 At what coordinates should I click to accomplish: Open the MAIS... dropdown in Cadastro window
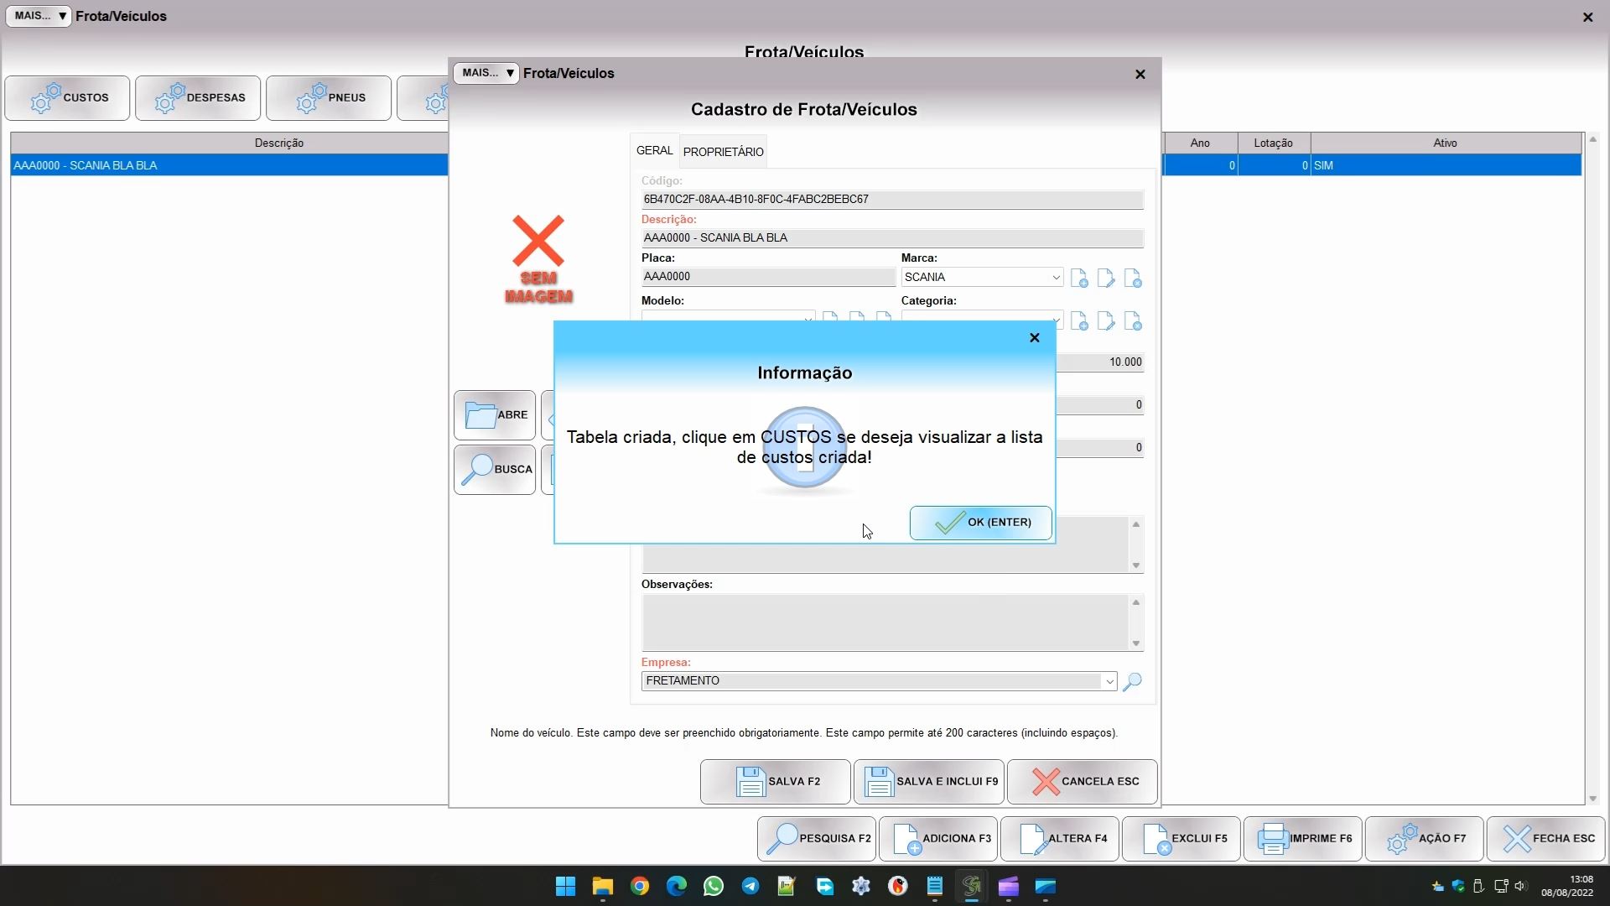click(486, 73)
